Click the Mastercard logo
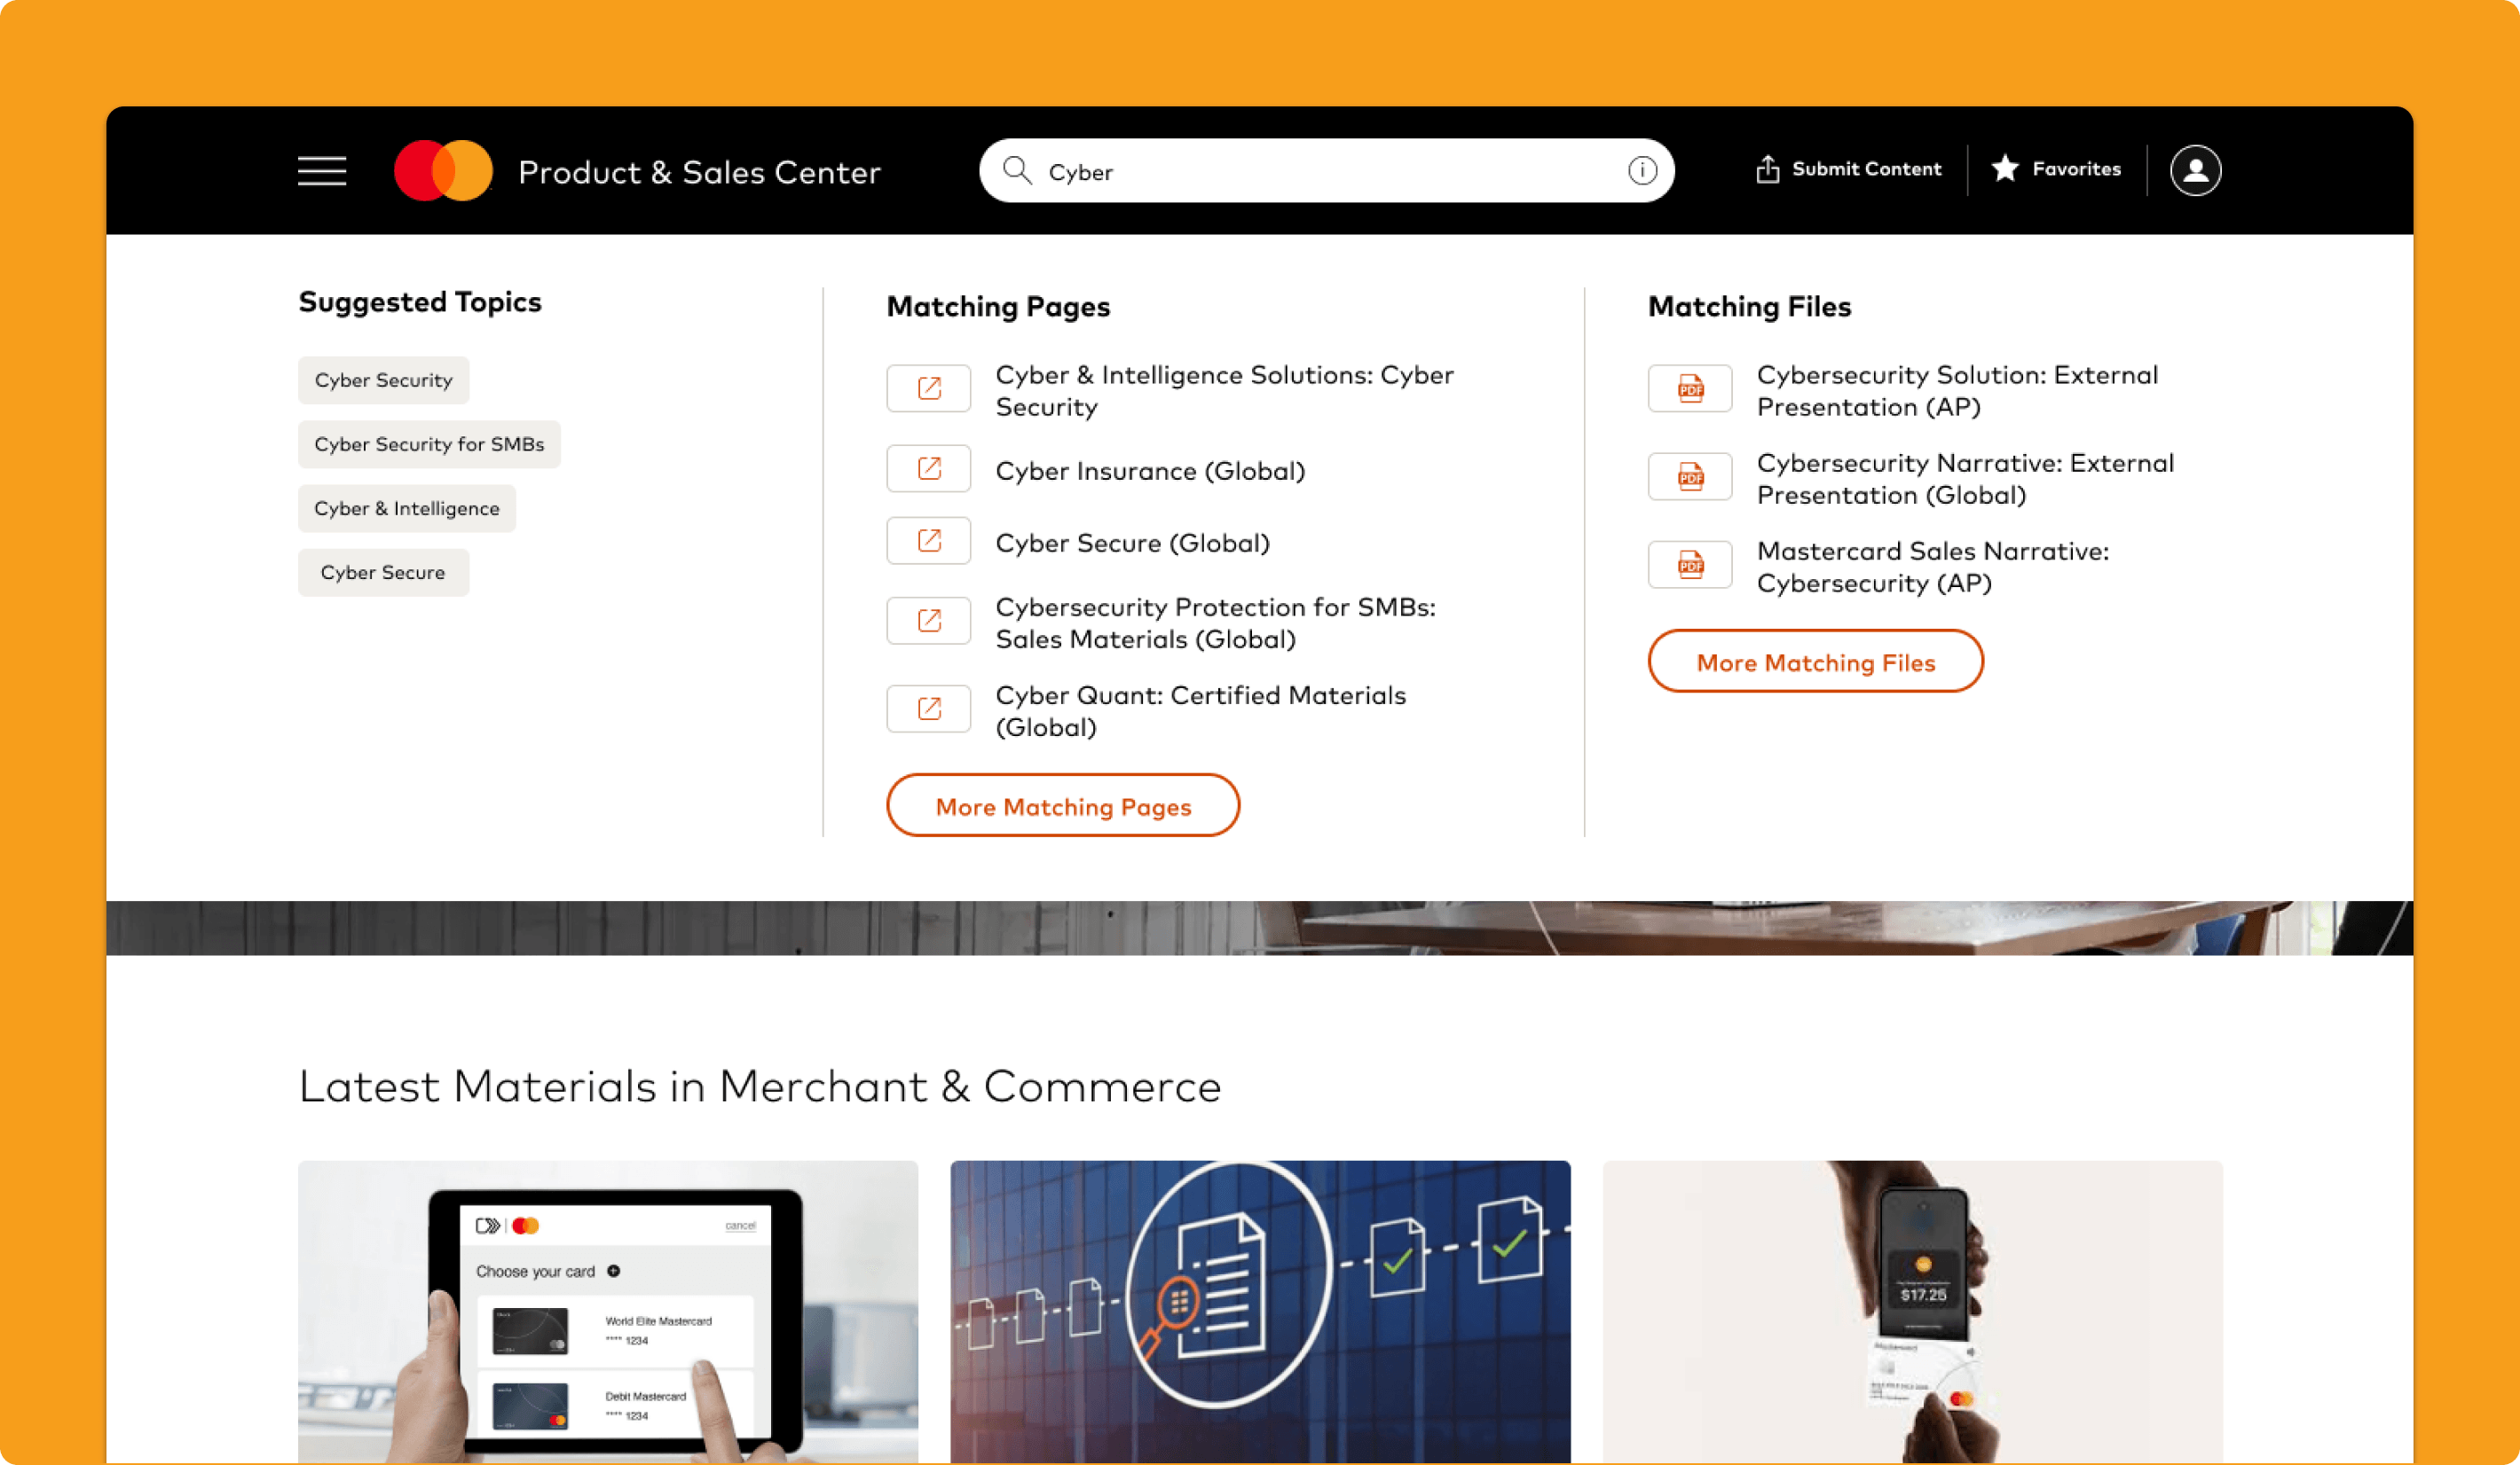This screenshot has width=2520, height=1465. pyautogui.click(x=443, y=171)
